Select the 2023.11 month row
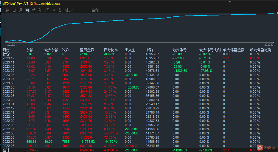This screenshot has width=278, height=152. (140, 62)
